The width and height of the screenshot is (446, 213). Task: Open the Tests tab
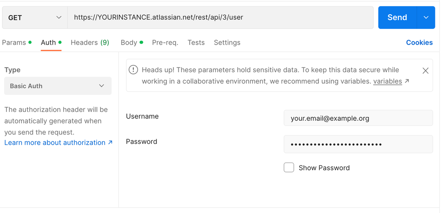click(x=196, y=43)
